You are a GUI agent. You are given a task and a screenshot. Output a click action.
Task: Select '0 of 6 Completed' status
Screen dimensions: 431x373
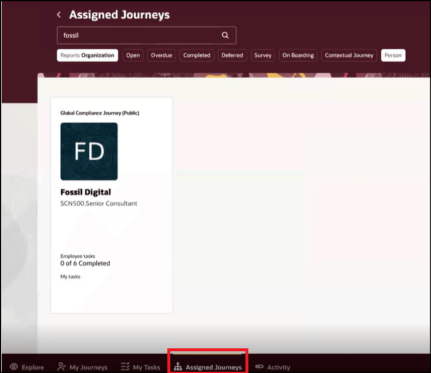pyautogui.click(x=85, y=263)
